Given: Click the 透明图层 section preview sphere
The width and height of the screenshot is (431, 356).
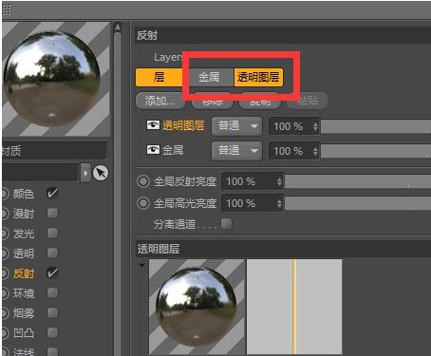Looking at the screenshot, I should coord(197,307).
